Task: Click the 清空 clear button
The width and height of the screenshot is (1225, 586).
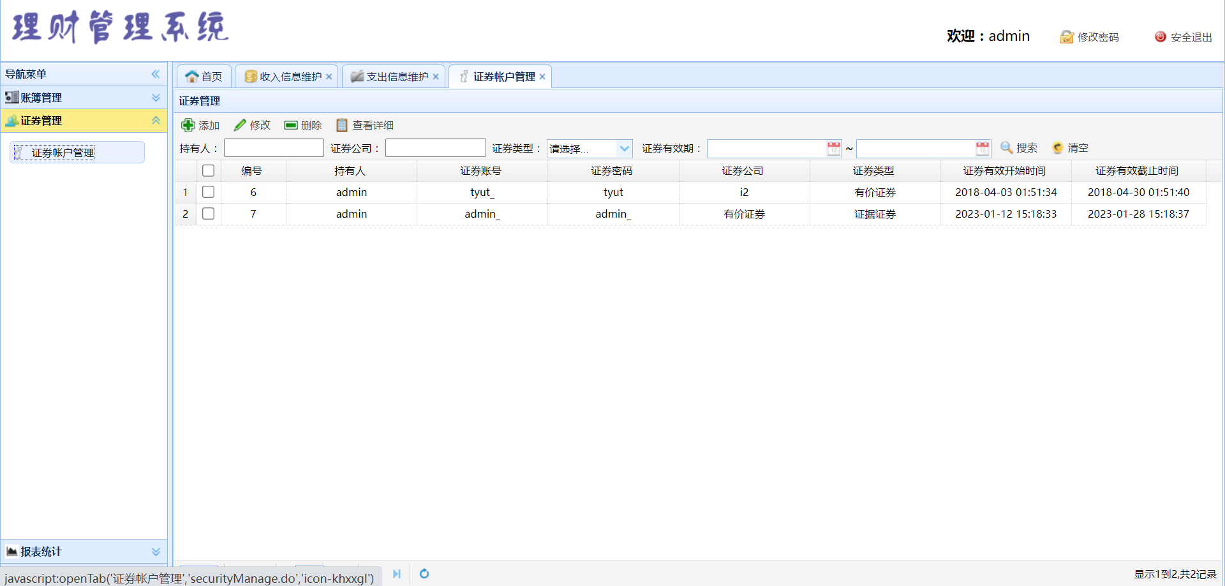Action: click(1071, 148)
